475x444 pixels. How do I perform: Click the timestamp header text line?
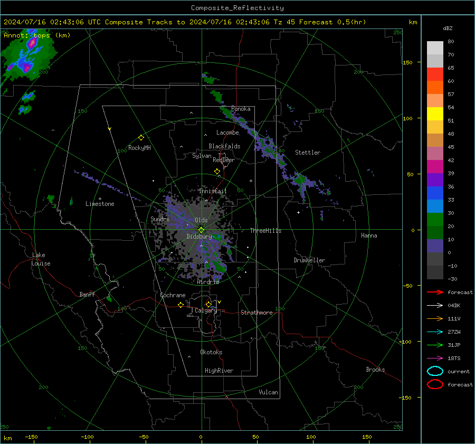tap(185, 22)
